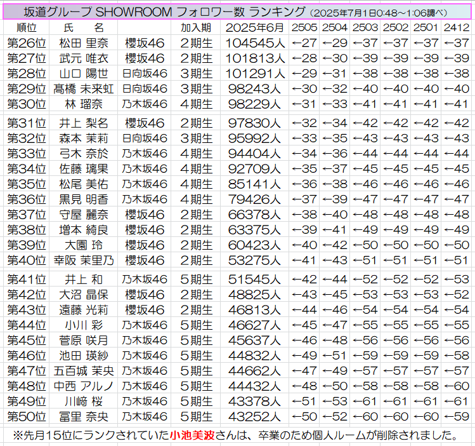Click the name 松尾 美佑
Screen dimensions: 475x446
point(84,184)
